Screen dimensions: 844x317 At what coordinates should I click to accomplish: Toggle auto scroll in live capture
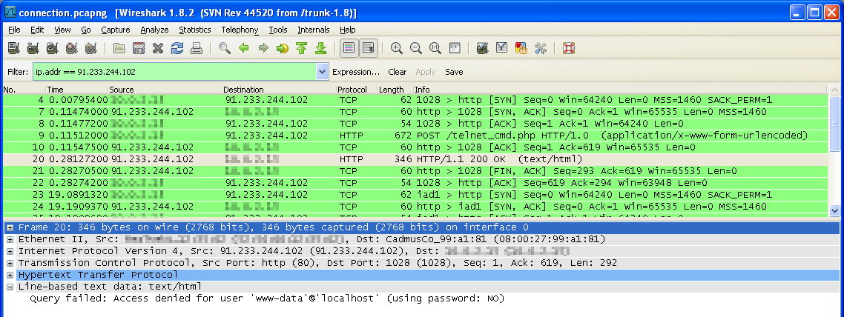369,48
